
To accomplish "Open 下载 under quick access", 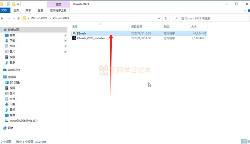I will 12,41.
